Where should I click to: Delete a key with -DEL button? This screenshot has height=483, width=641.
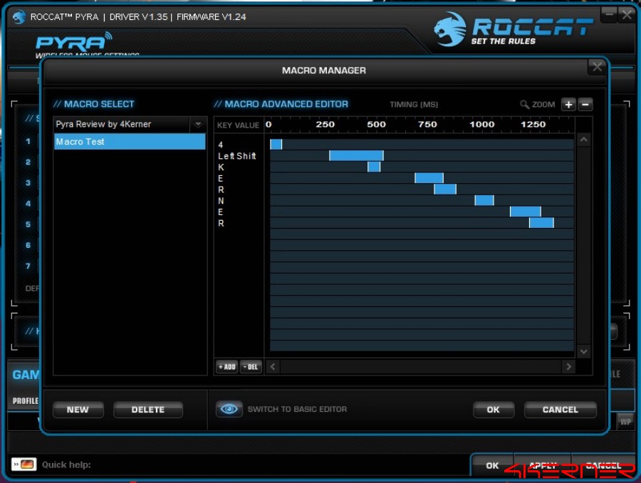251,367
